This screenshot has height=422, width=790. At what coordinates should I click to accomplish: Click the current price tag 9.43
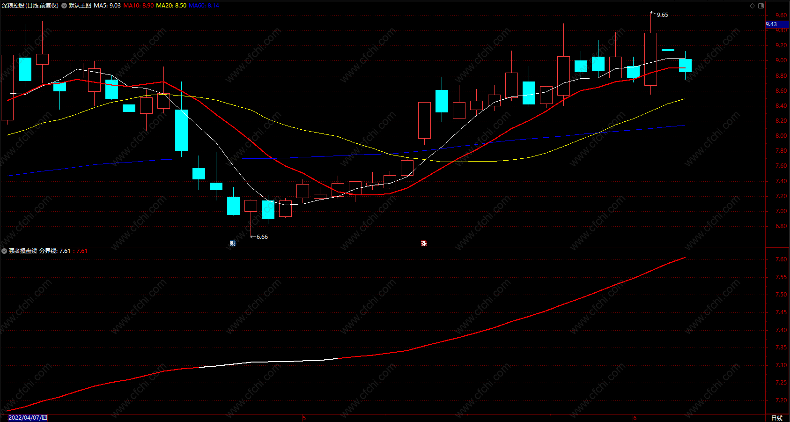point(777,24)
